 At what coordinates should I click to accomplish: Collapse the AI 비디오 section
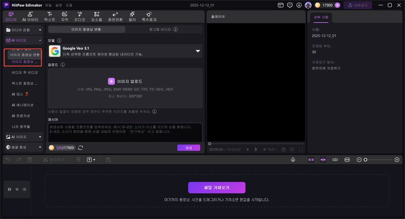pyautogui.click(x=23, y=40)
